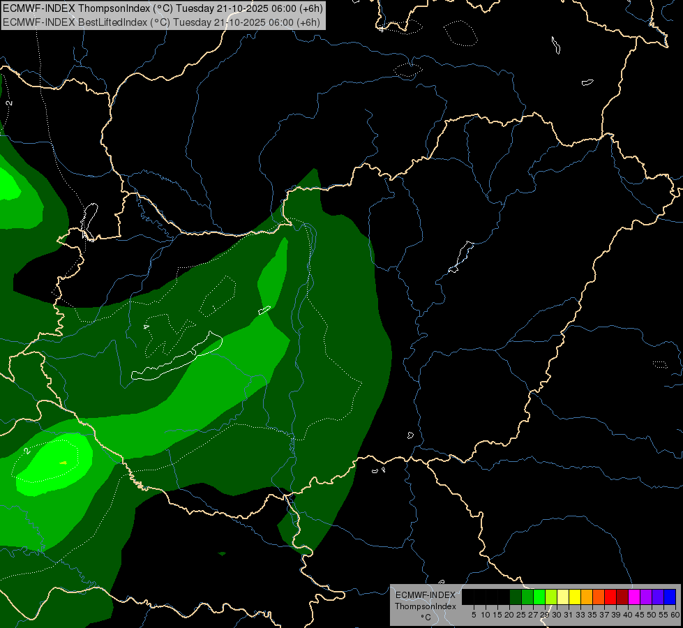Select the yellow 31-33 legend swatch
Image resolution: width=683 pixels, height=628 pixels.
[x=576, y=597]
